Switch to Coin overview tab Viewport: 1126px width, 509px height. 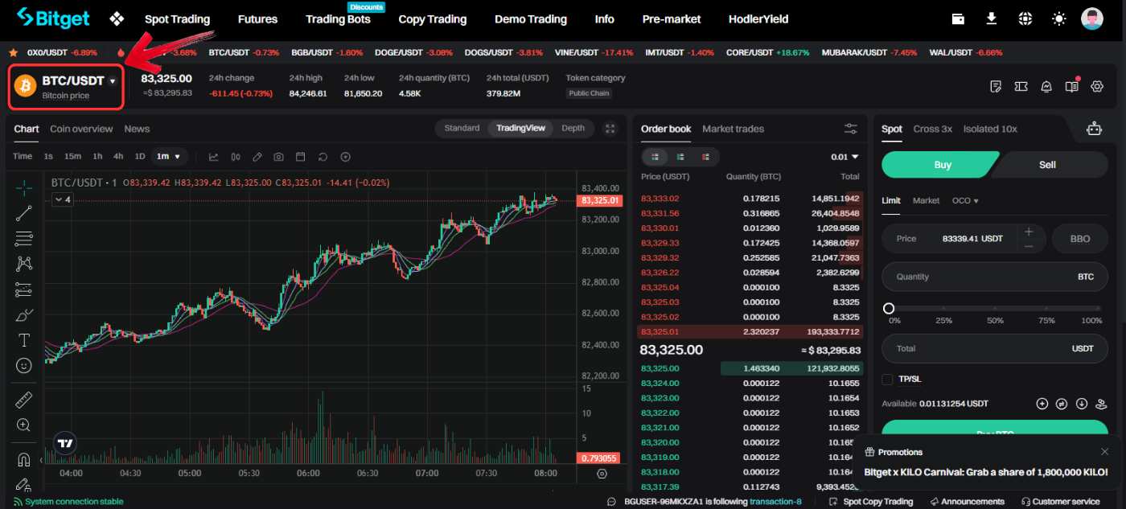pos(81,129)
